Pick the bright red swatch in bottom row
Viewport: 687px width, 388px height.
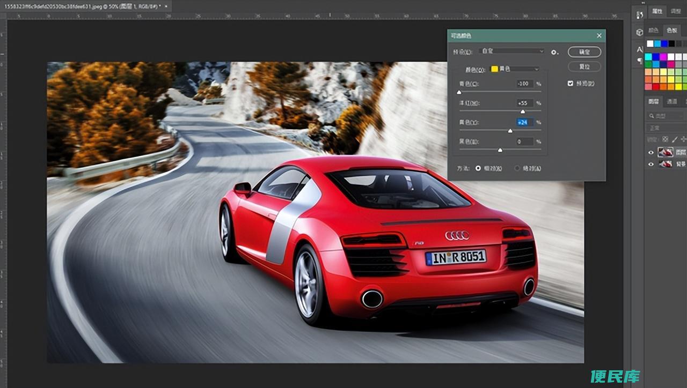point(656,87)
